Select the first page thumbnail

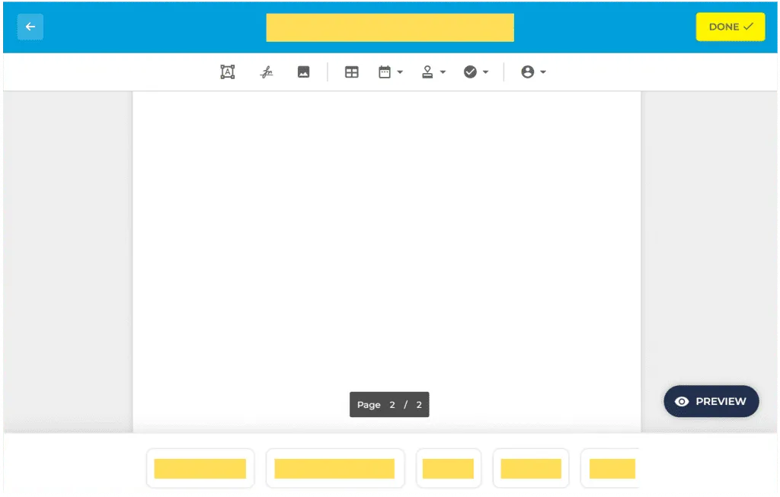pyautogui.click(x=200, y=468)
